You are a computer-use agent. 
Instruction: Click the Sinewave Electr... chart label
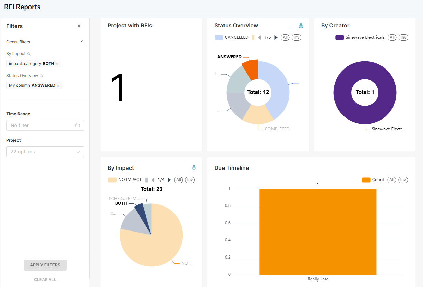click(x=388, y=129)
